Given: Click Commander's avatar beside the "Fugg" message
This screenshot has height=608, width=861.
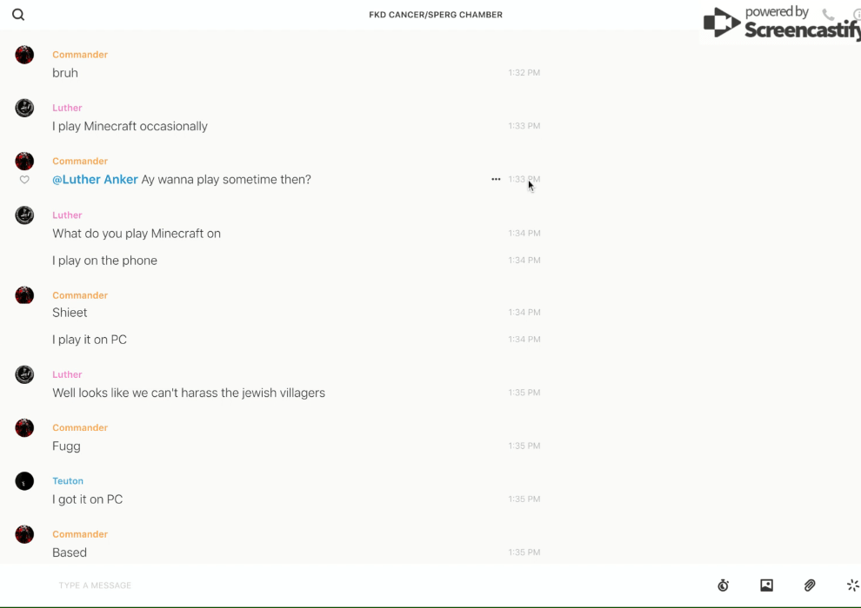Looking at the screenshot, I should (x=24, y=428).
